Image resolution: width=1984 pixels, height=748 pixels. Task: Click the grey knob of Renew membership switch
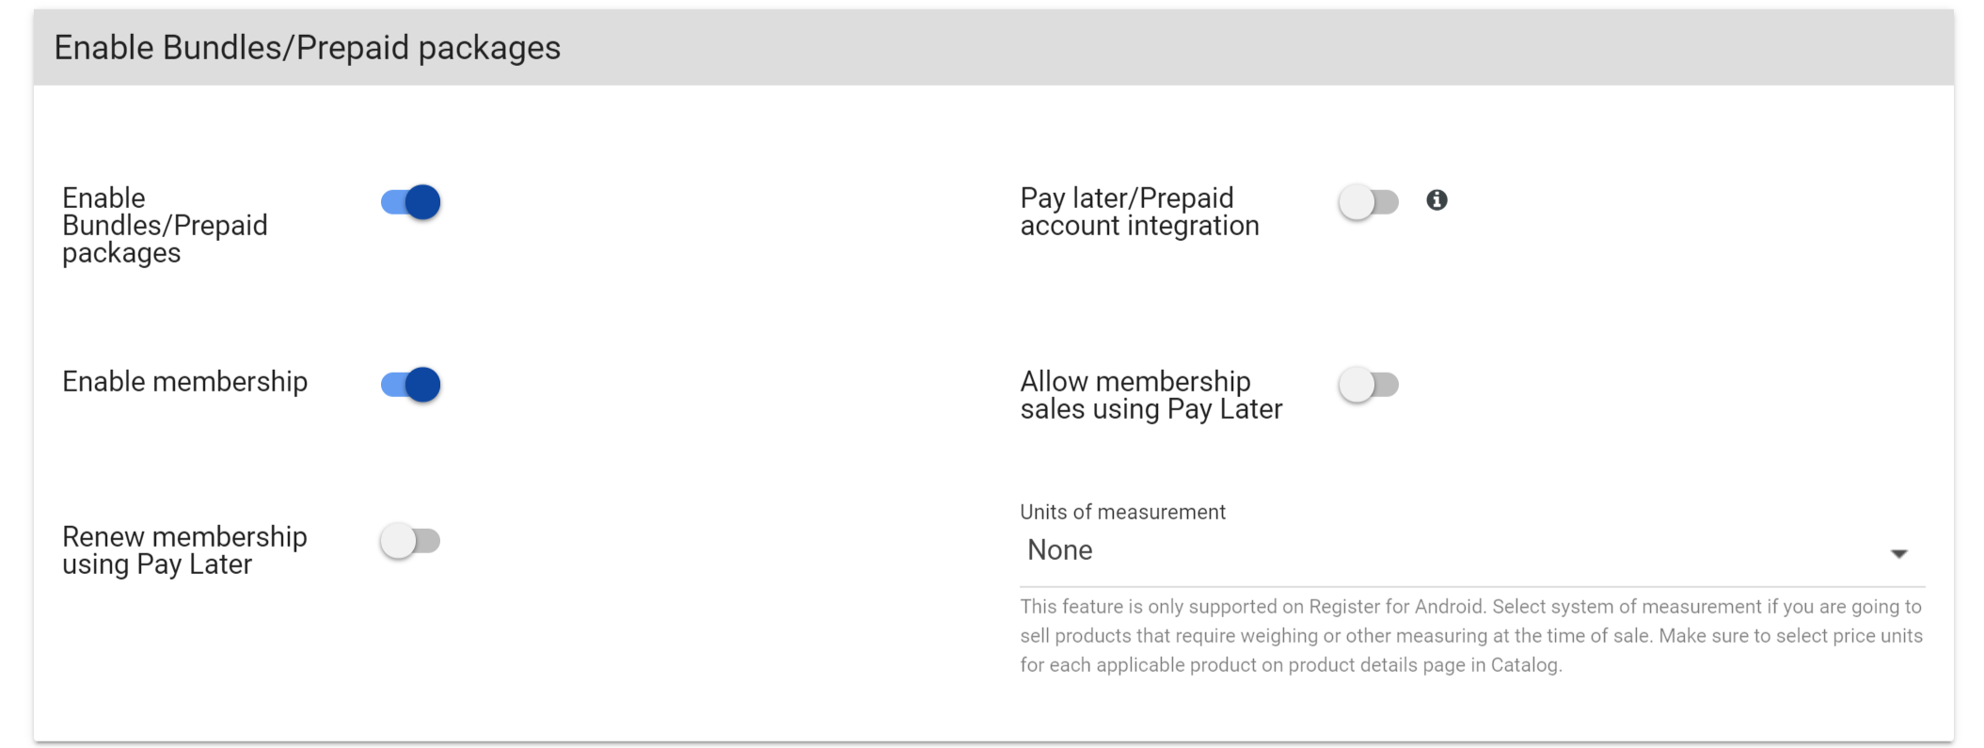coord(398,541)
